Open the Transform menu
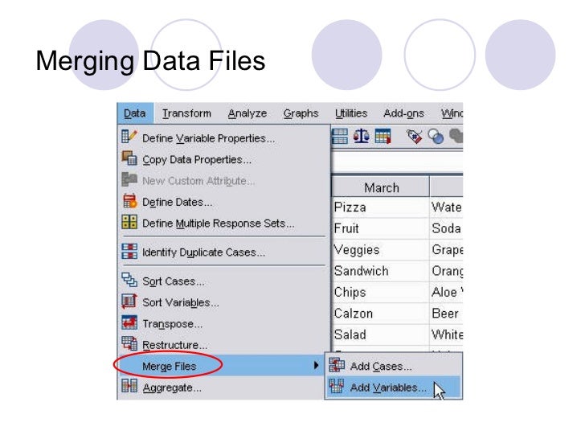The height and width of the screenshot is (439, 585). click(x=186, y=113)
